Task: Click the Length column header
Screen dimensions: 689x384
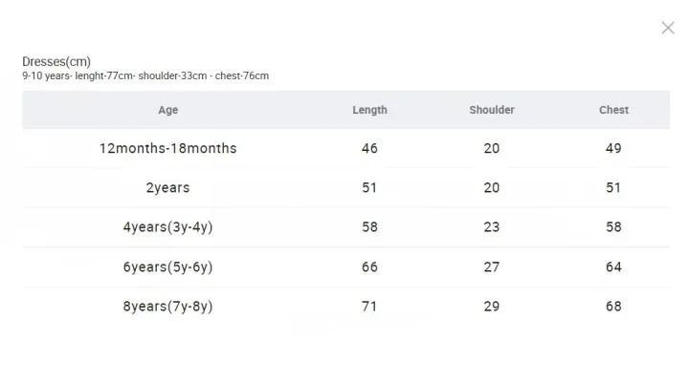Action: (x=369, y=110)
